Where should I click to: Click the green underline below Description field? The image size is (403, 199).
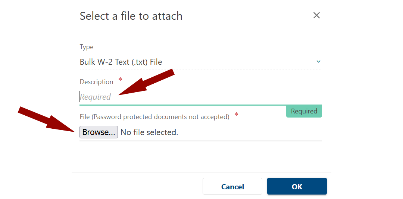183,105
